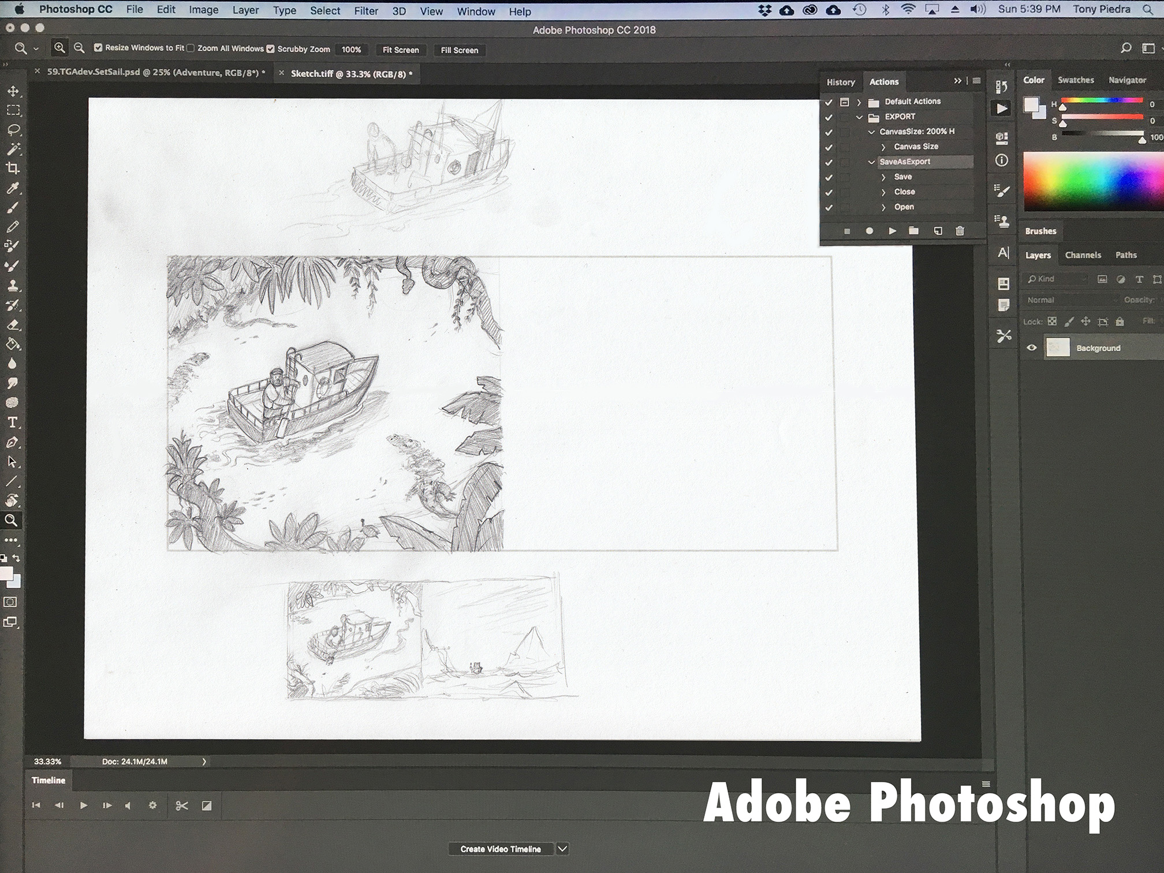
Task: Select the Clone Stamp tool
Action: coord(13,285)
